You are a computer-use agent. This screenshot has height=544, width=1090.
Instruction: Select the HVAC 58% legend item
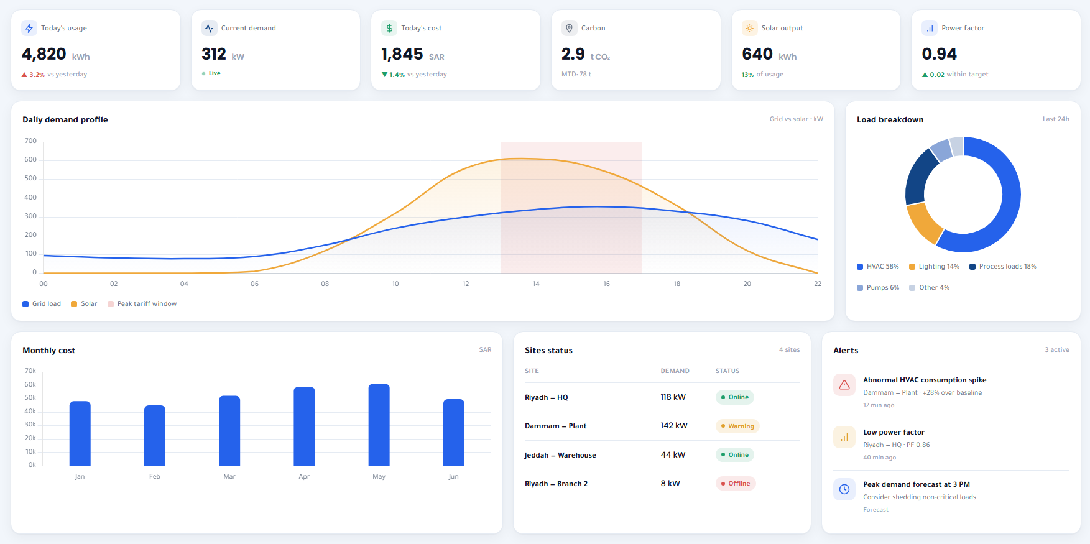point(878,267)
